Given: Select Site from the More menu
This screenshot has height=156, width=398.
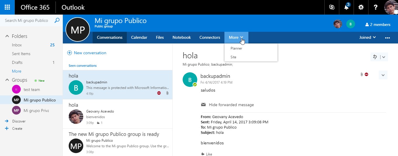Looking at the screenshot, I should tap(251, 57).
